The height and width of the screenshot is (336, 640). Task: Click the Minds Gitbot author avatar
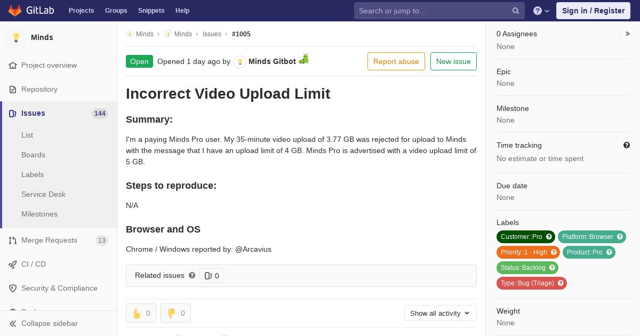[x=240, y=62]
